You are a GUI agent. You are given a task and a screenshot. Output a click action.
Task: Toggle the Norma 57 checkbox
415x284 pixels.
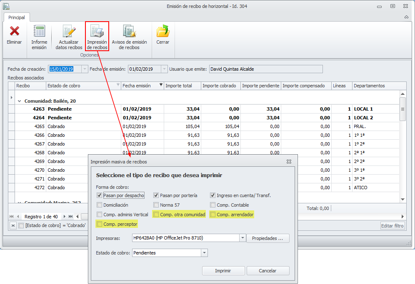[156, 205]
